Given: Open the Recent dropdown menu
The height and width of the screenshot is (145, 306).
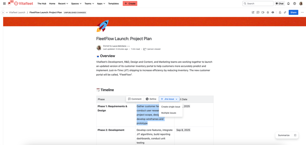Looking at the screenshot, I should [x=63, y=3].
